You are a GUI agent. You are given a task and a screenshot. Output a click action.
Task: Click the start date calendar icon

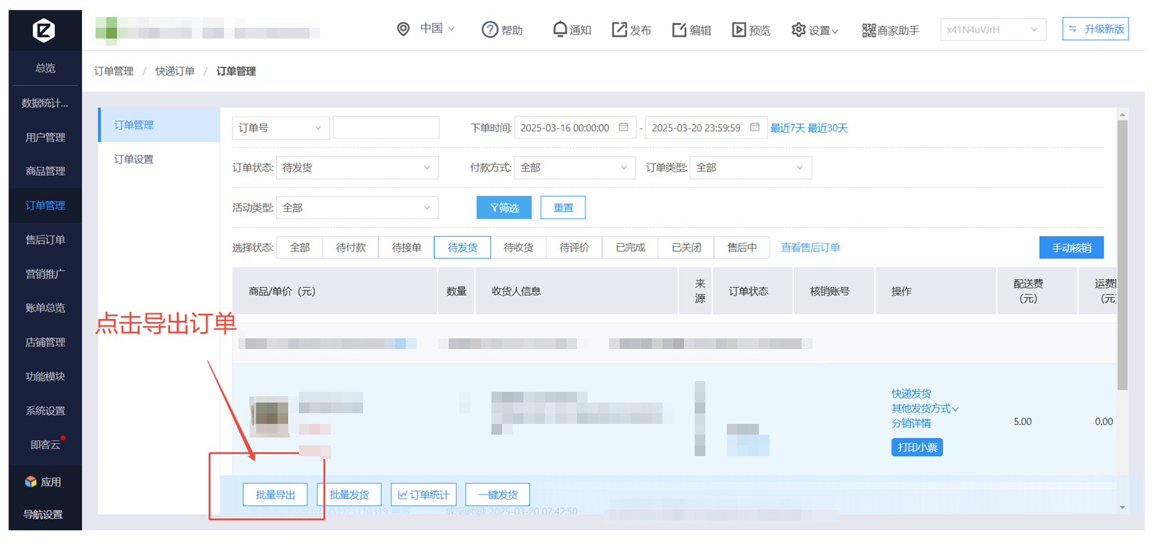point(623,127)
